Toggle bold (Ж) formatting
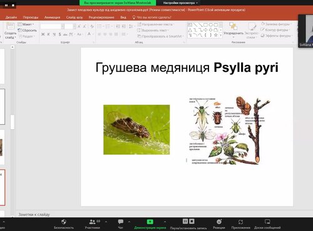Image resolution: width=313 pixels, height=231 pixels. [x=43, y=34]
